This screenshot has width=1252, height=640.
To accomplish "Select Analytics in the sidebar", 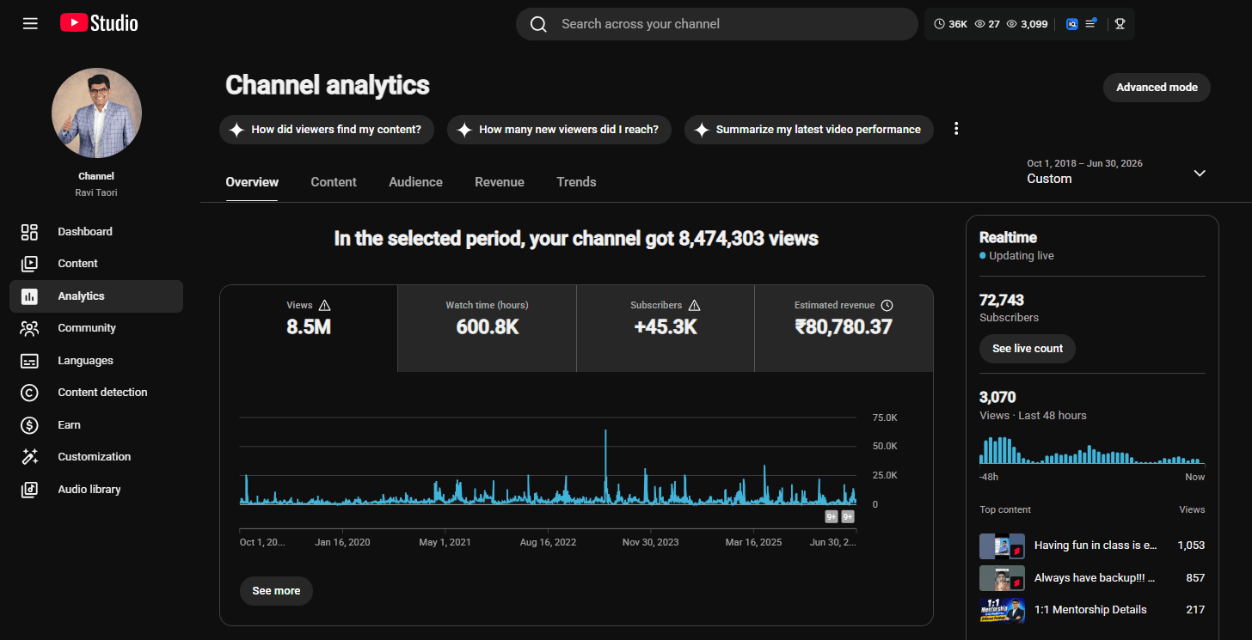I will click(96, 296).
